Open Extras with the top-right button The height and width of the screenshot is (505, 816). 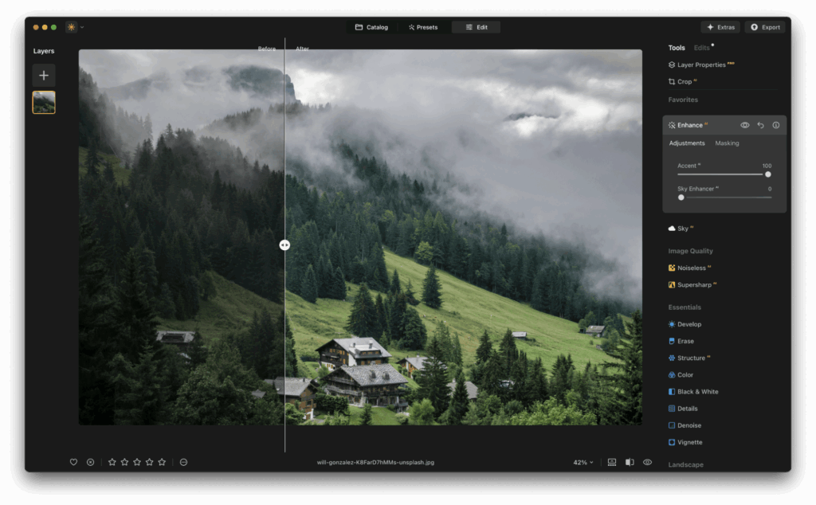pos(720,26)
